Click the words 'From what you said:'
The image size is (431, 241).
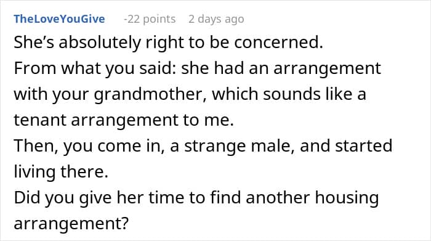[95, 68]
